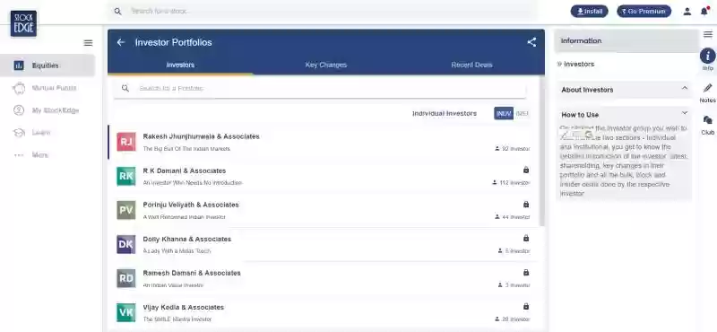Click lock icon on Ramesh Damani row

(x=526, y=273)
